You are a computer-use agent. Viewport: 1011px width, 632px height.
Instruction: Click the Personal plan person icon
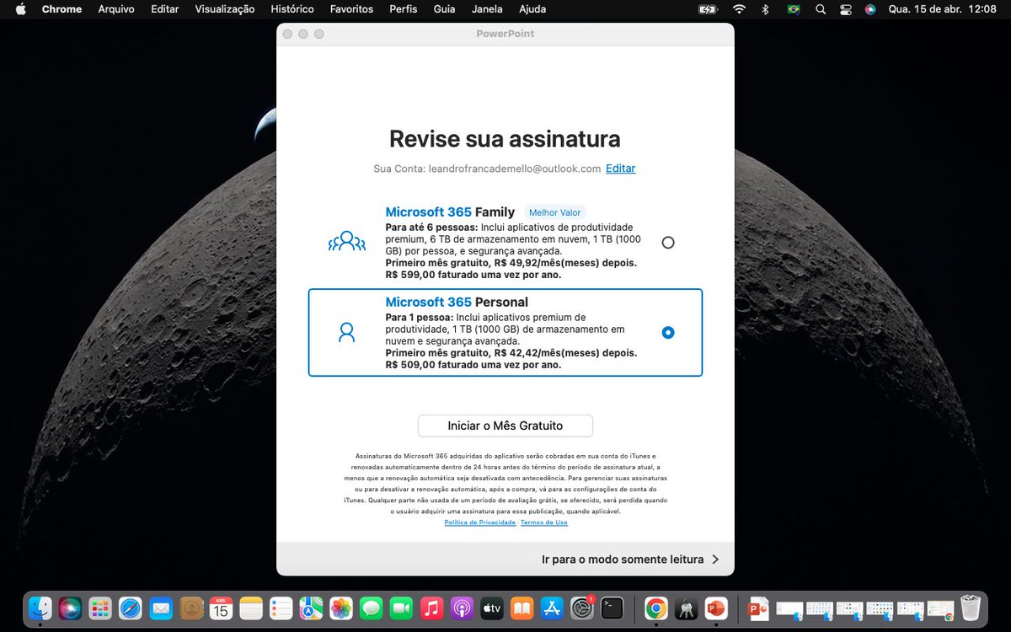click(346, 333)
